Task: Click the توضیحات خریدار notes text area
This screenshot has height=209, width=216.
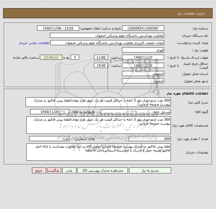Action: coord(98,152)
